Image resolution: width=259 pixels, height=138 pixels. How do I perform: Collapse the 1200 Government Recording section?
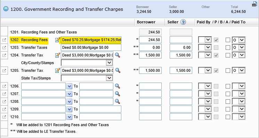pyautogui.click(x=6, y=9)
